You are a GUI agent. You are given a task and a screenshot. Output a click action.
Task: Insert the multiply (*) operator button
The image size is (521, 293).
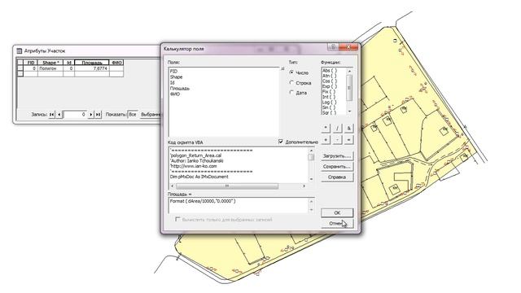pos(326,128)
